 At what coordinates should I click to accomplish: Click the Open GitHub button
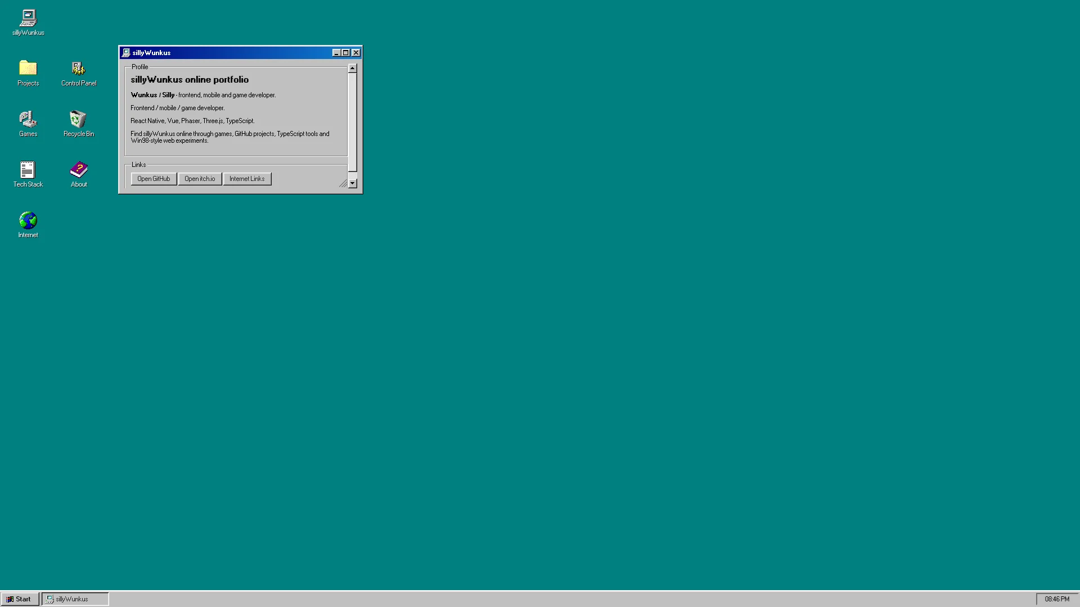(154, 179)
